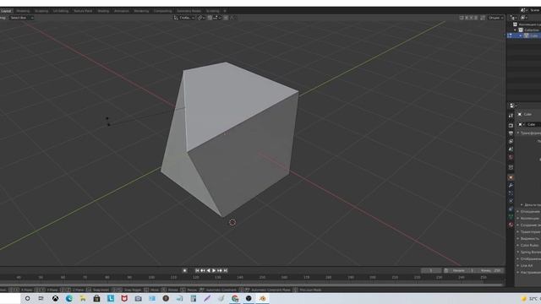Switch to the Shading workspace tab
This screenshot has height=304, width=541.
[x=103, y=11]
